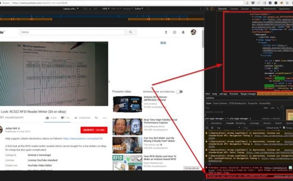Open the YouTube notifications bell

183,32
